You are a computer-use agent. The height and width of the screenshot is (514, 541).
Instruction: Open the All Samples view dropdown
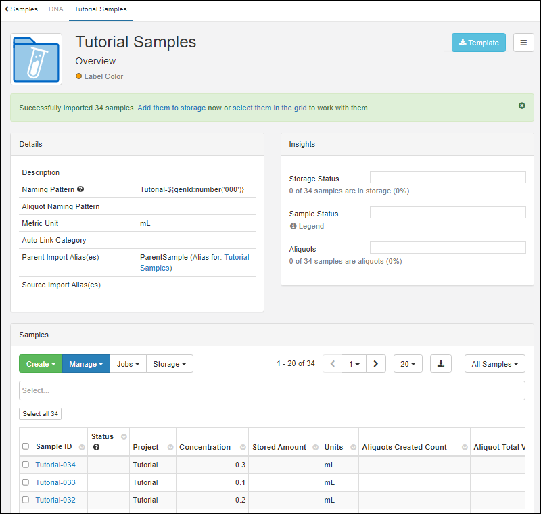494,364
